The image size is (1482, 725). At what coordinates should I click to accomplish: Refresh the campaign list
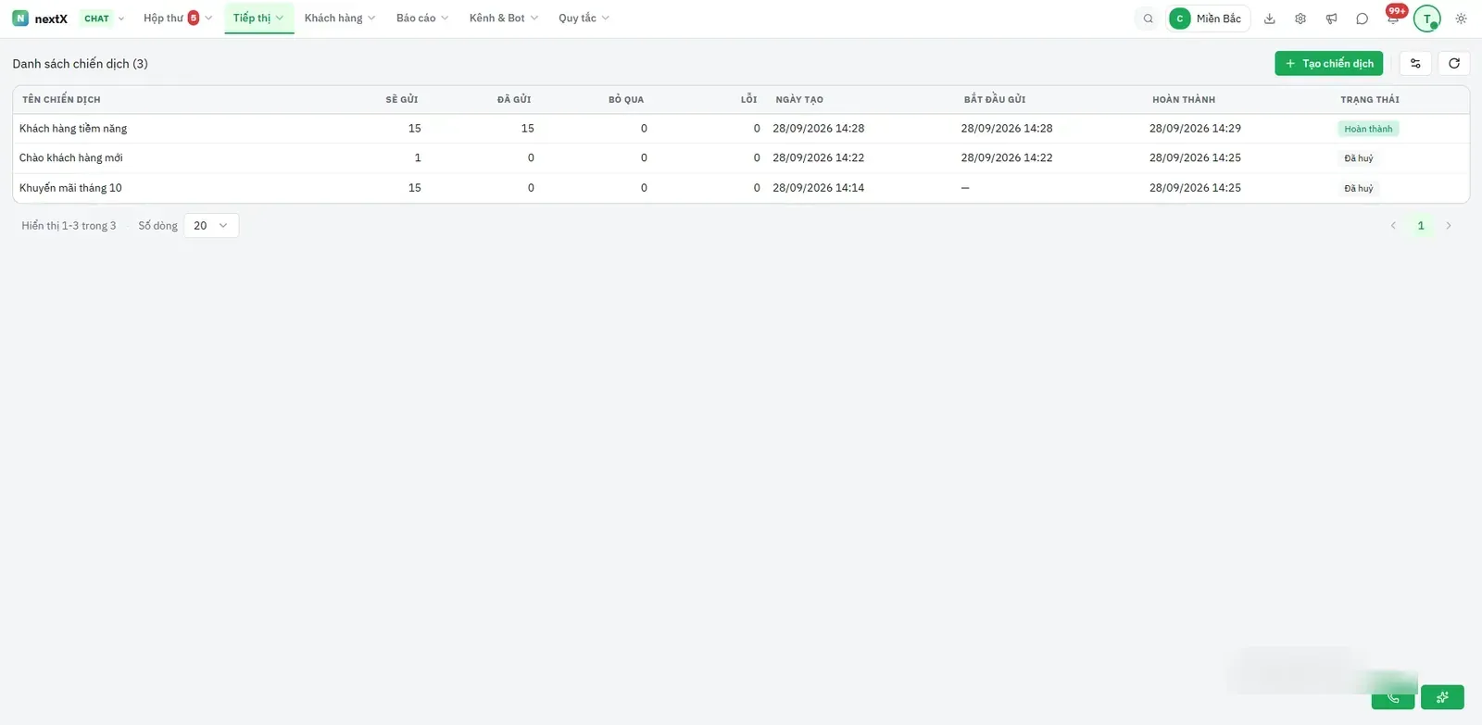1454,64
